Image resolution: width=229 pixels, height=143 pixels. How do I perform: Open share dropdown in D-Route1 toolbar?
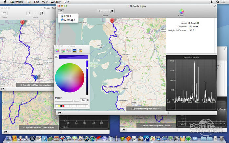coord(61,11)
